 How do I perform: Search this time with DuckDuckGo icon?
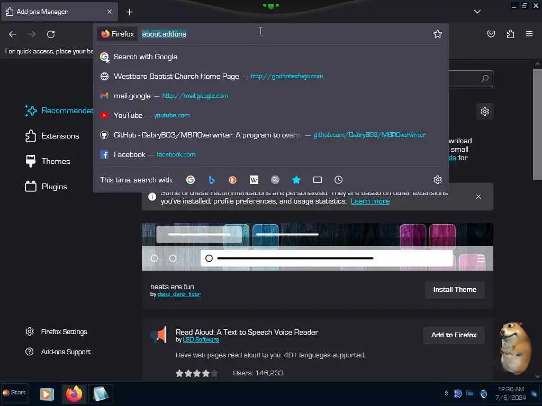tap(233, 180)
